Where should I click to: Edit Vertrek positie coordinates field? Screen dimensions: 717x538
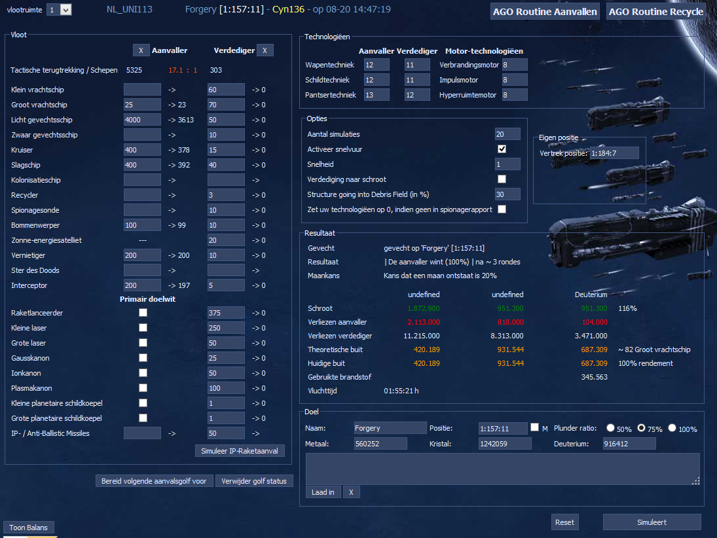(614, 153)
